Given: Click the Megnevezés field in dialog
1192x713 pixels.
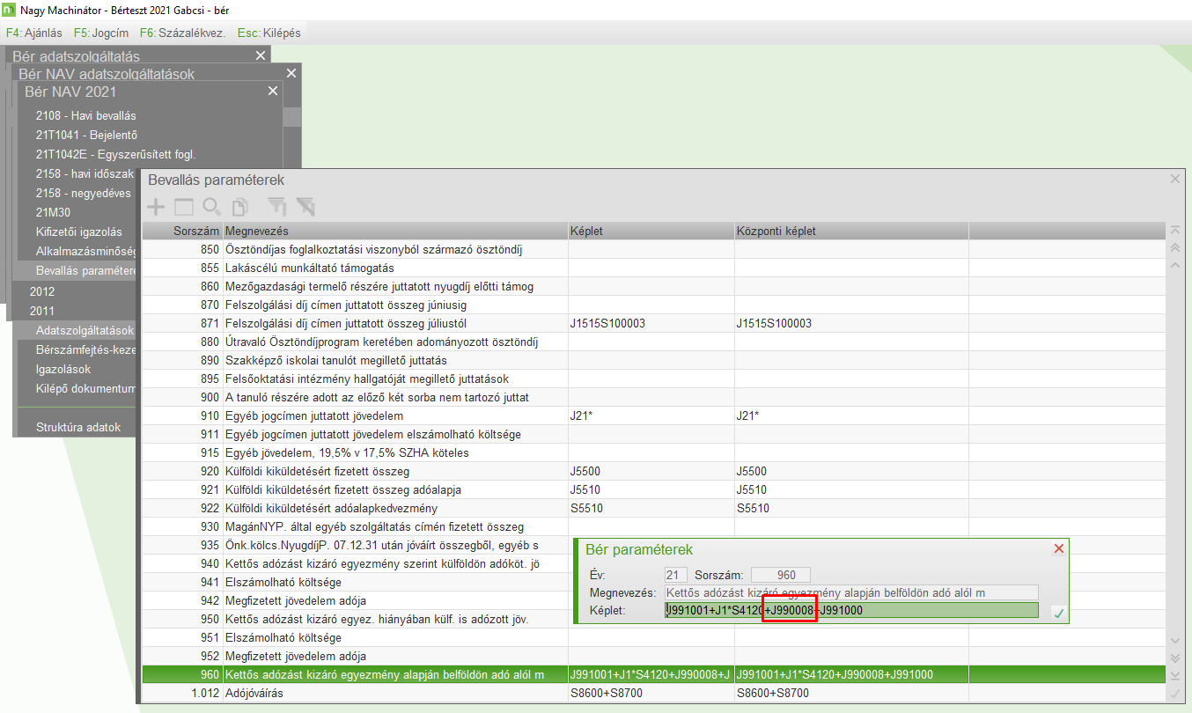Looking at the screenshot, I should tap(851, 592).
